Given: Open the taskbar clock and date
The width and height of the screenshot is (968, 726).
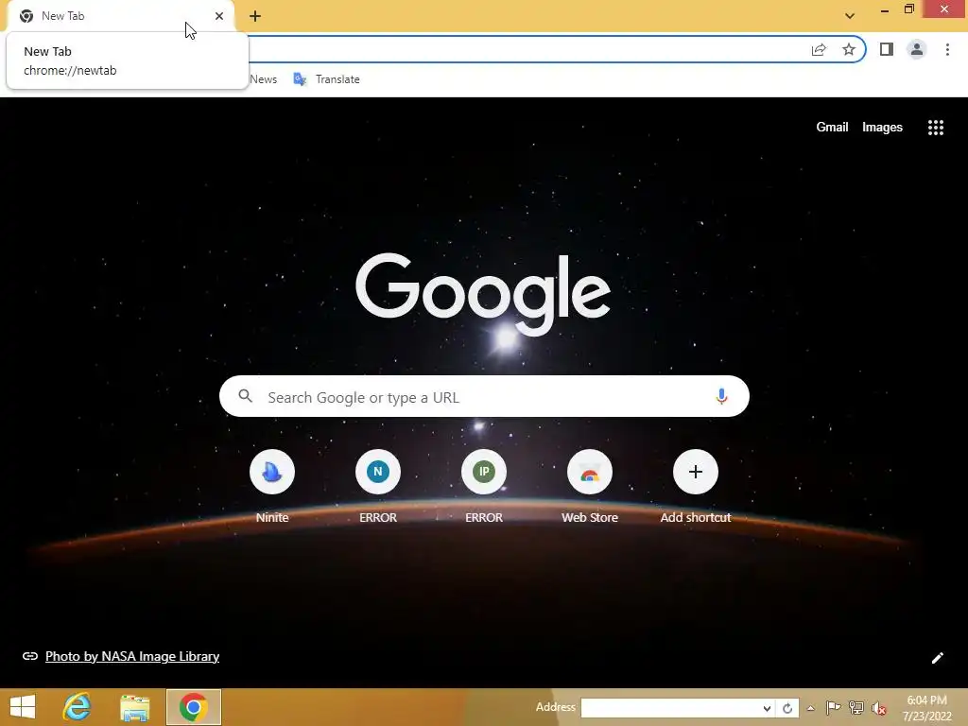Looking at the screenshot, I should (926, 708).
